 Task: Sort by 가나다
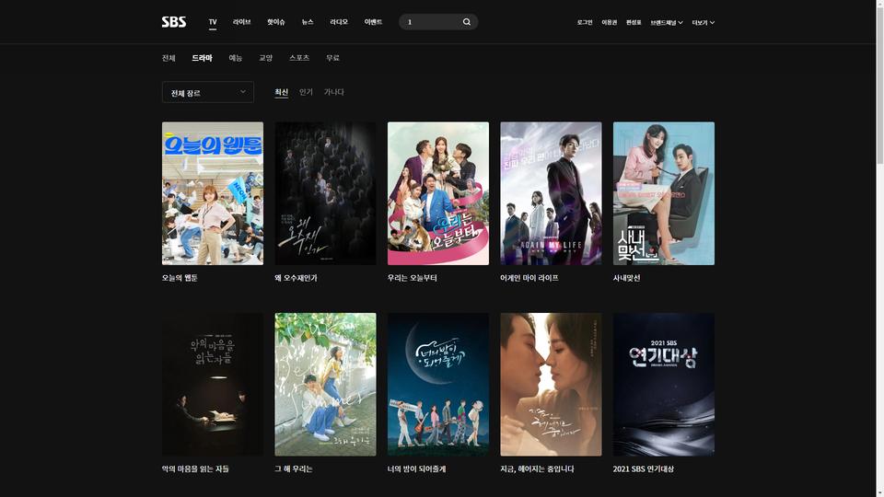point(333,92)
